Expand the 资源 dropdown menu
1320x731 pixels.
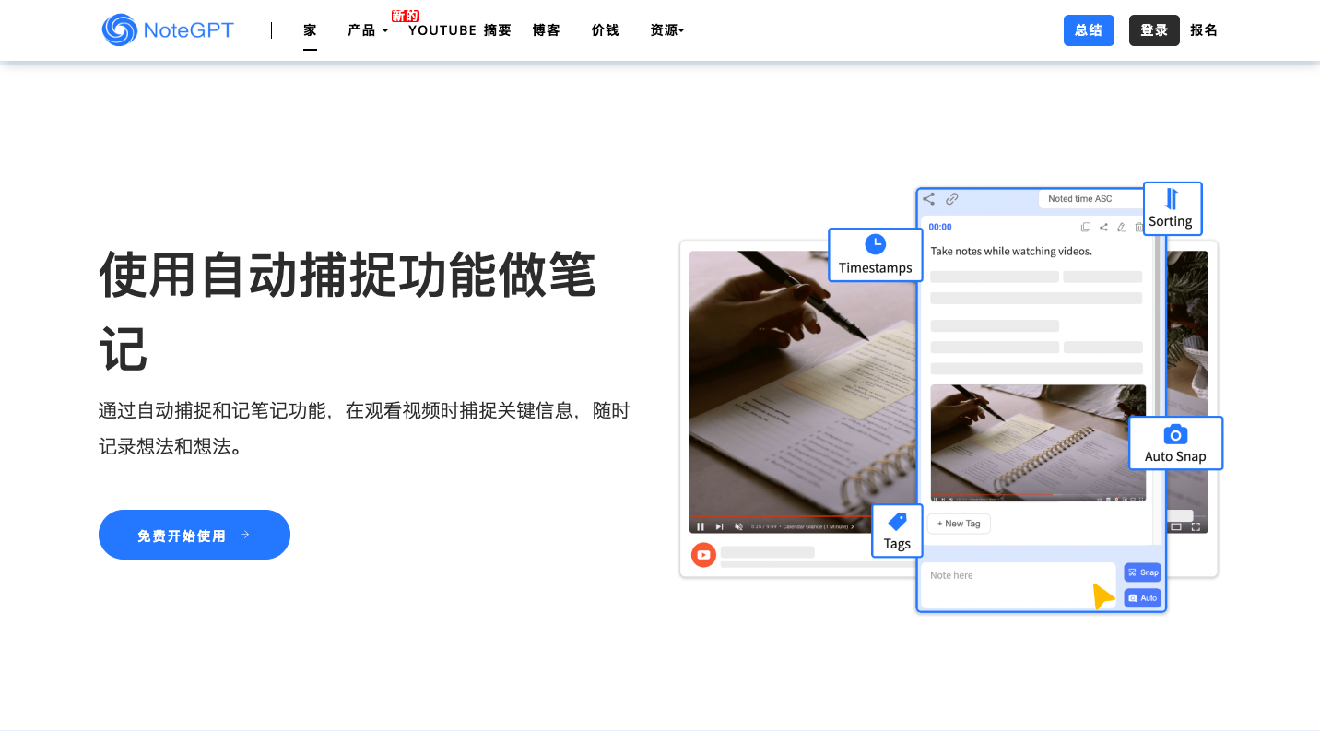pos(666,30)
